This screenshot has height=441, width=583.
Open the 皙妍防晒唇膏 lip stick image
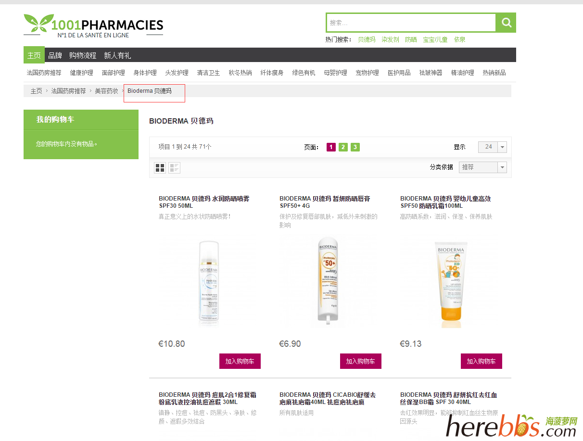[x=327, y=281]
